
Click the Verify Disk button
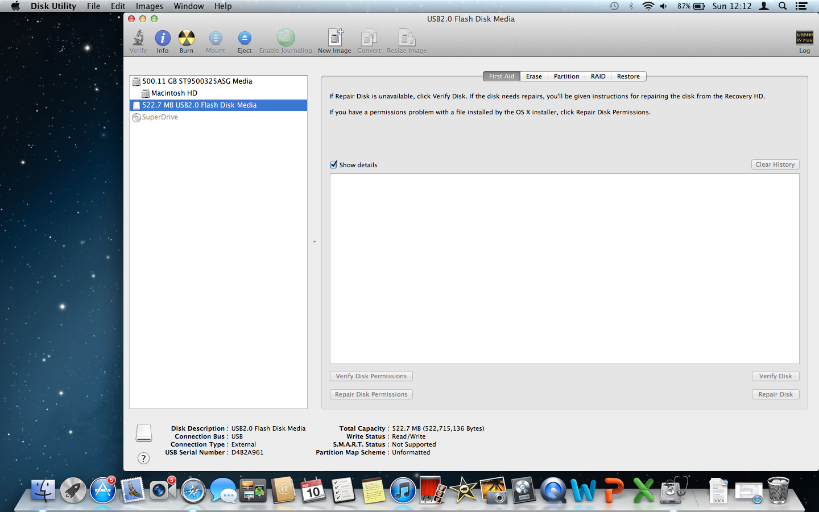776,376
